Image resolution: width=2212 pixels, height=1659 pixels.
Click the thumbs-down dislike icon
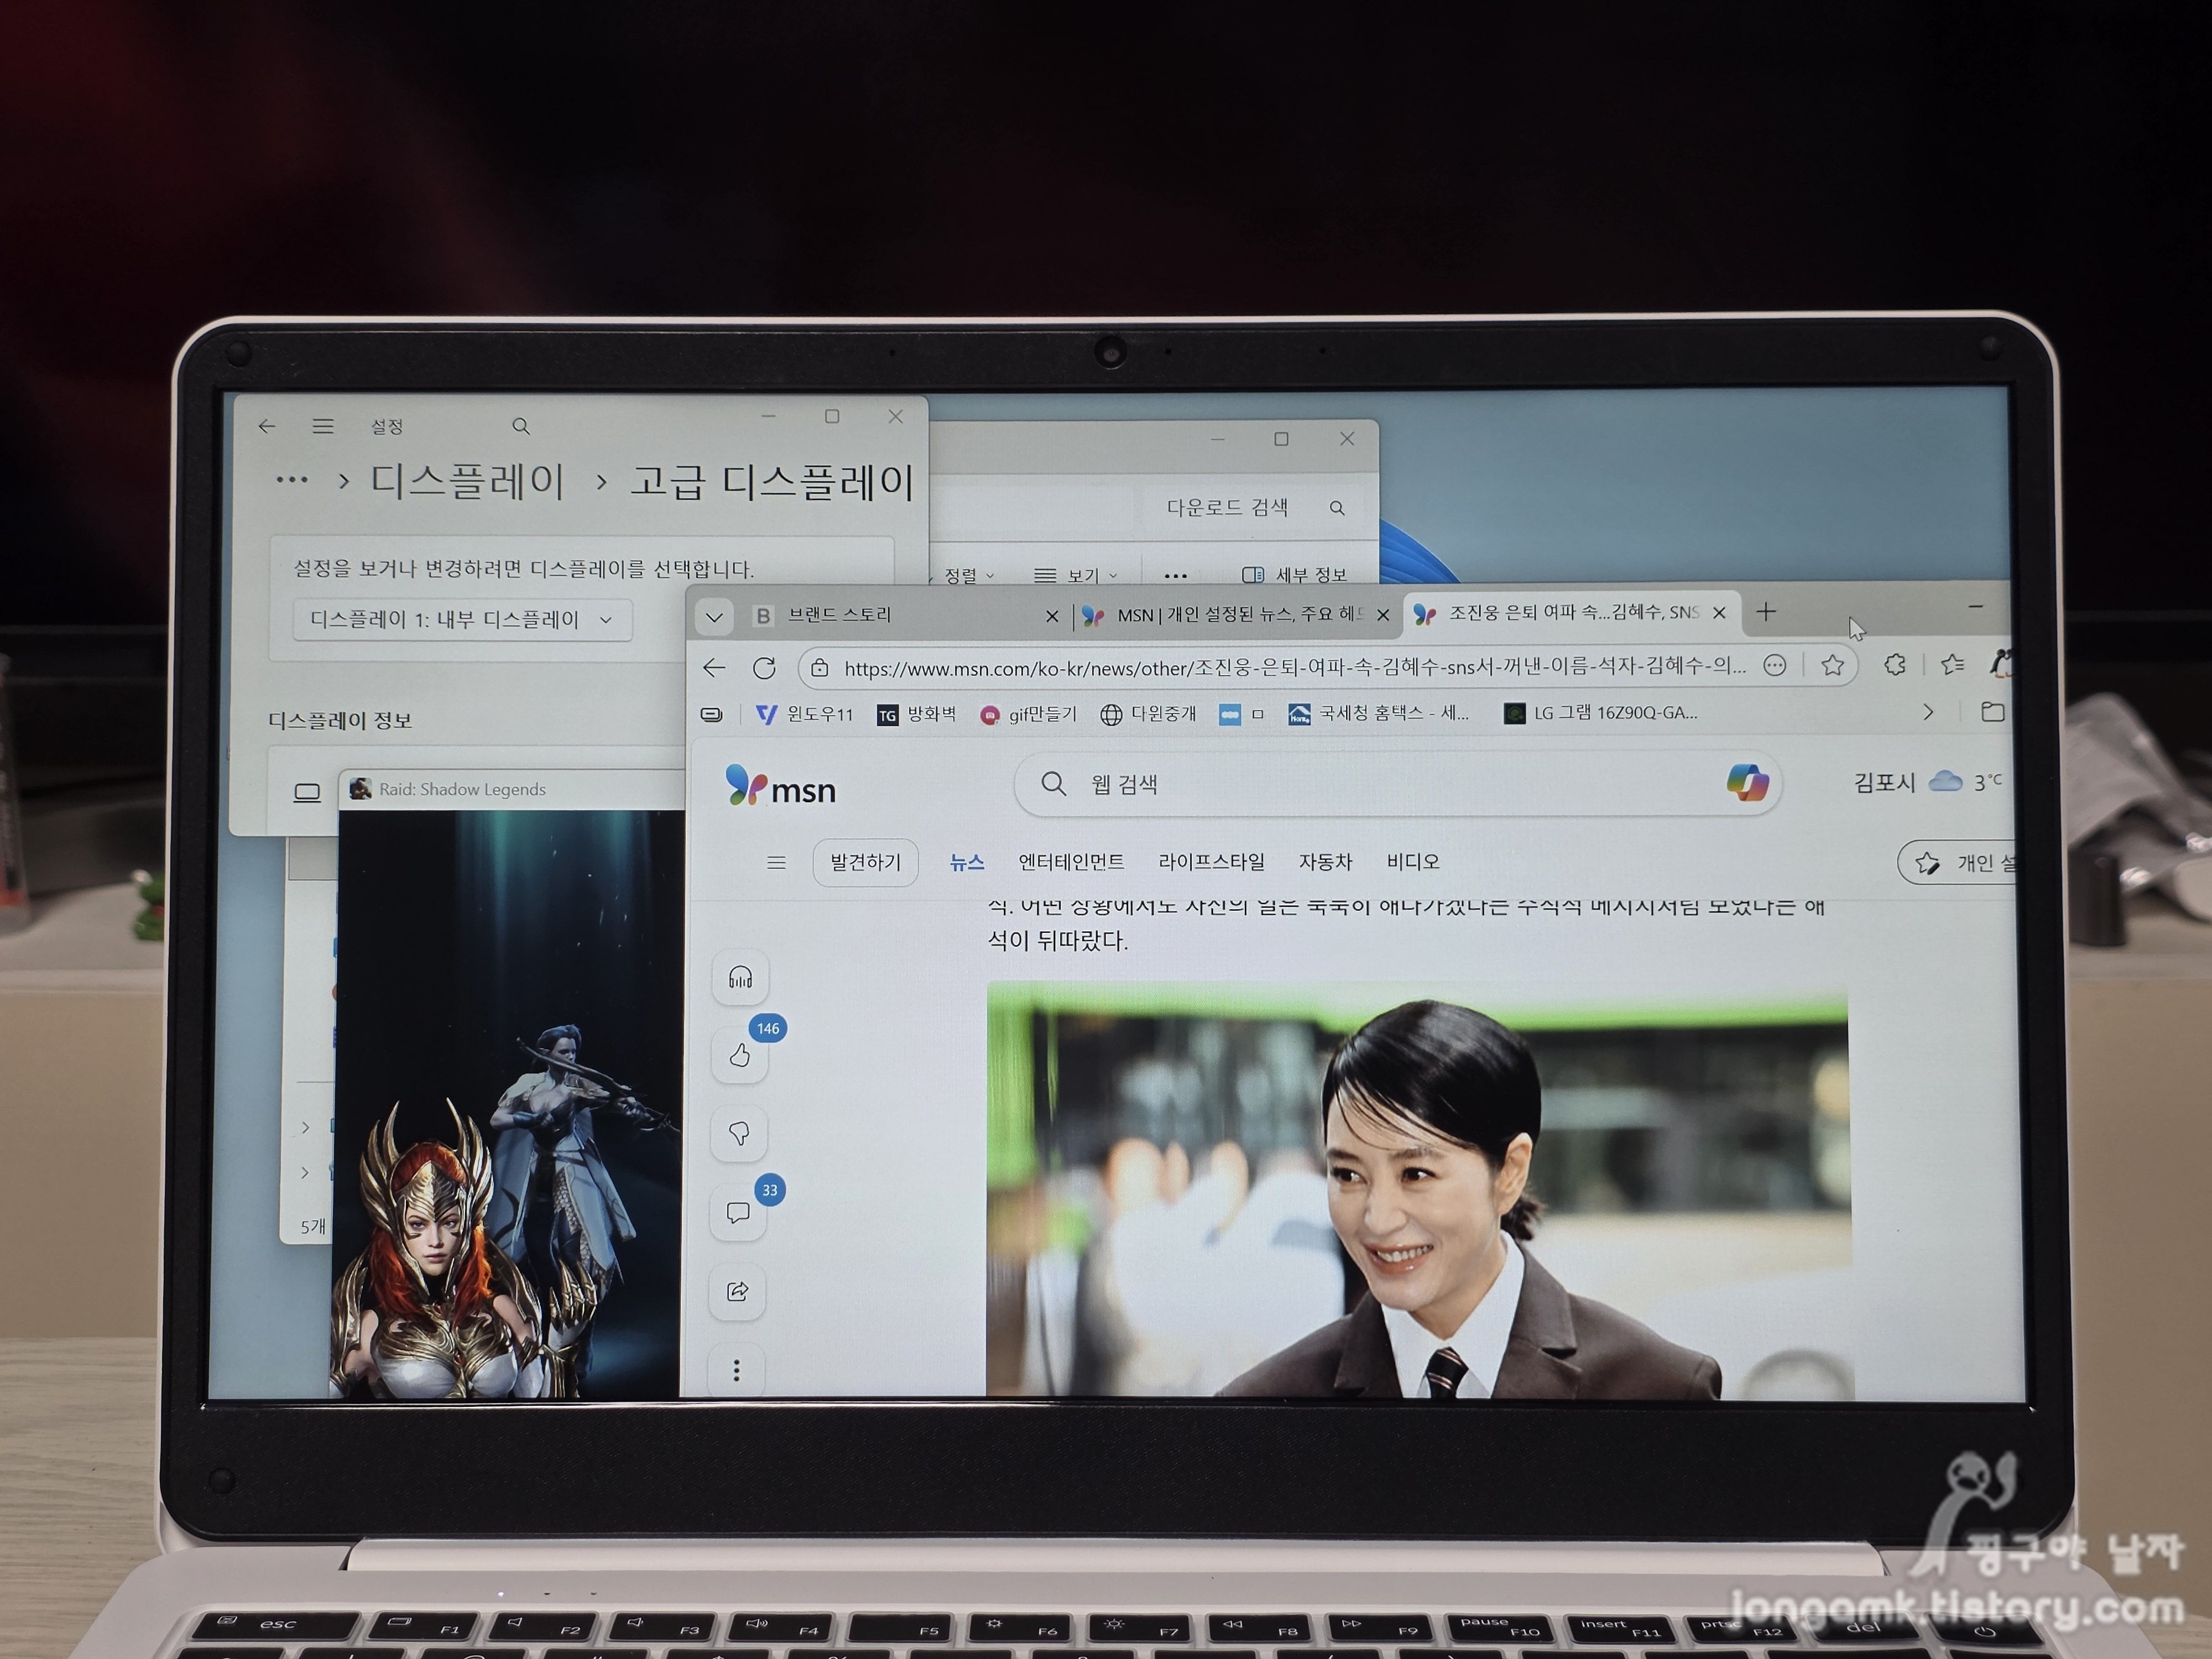coord(739,1133)
